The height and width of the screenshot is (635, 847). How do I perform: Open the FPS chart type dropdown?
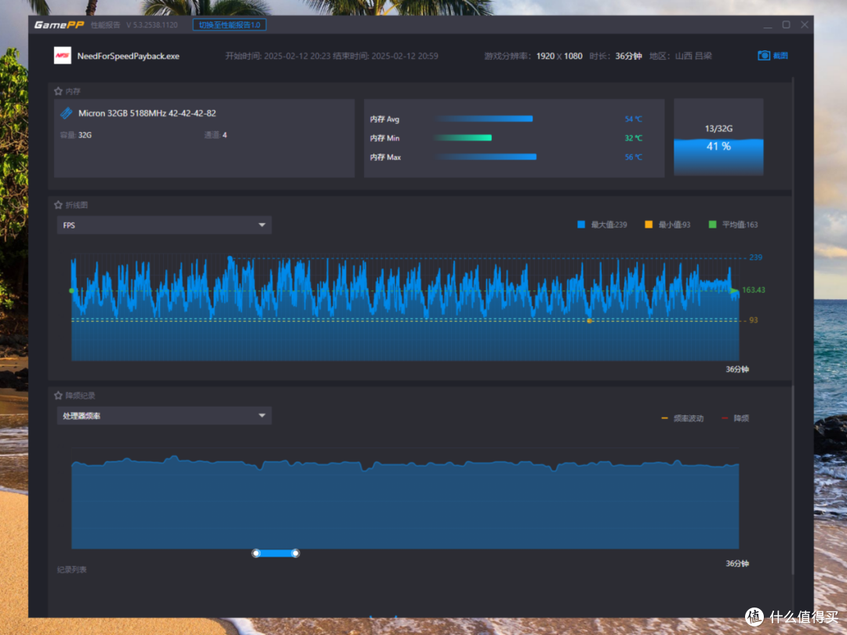click(164, 224)
